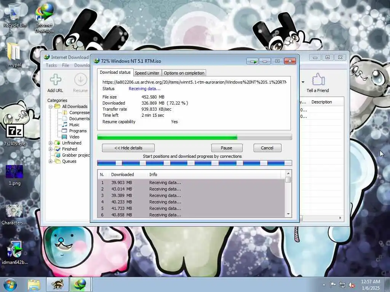Open Windows Explorer from taskbar

pos(34,285)
